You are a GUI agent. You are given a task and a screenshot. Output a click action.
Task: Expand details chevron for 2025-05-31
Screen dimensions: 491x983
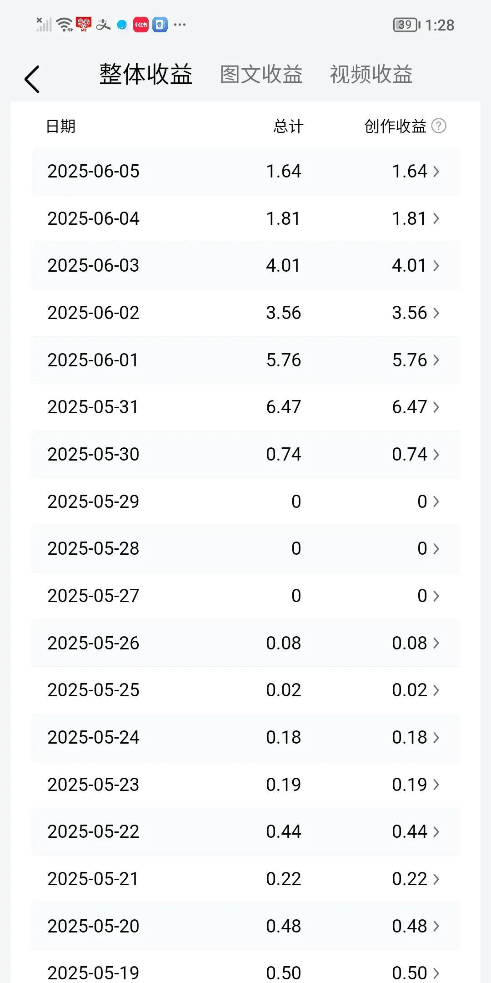[x=436, y=407]
